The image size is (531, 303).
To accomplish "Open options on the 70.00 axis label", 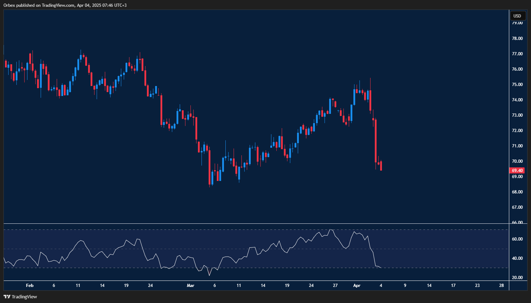I will click(517, 161).
